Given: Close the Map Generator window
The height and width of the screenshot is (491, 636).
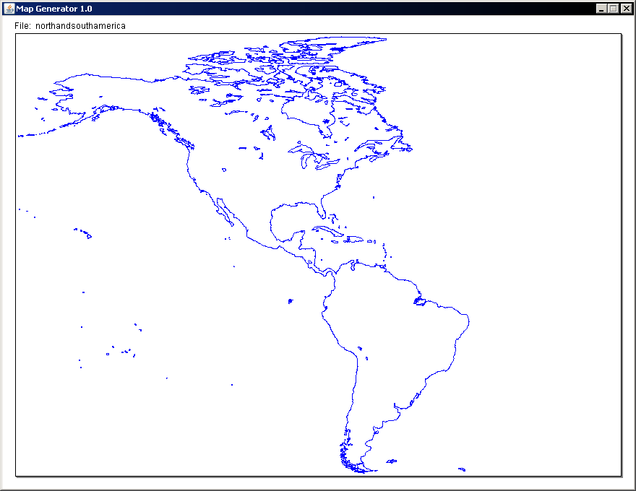Looking at the screenshot, I should [x=626, y=9].
